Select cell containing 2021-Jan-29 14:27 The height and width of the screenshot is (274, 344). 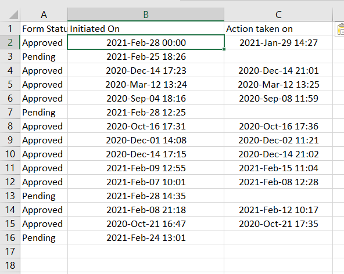coord(278,42)
